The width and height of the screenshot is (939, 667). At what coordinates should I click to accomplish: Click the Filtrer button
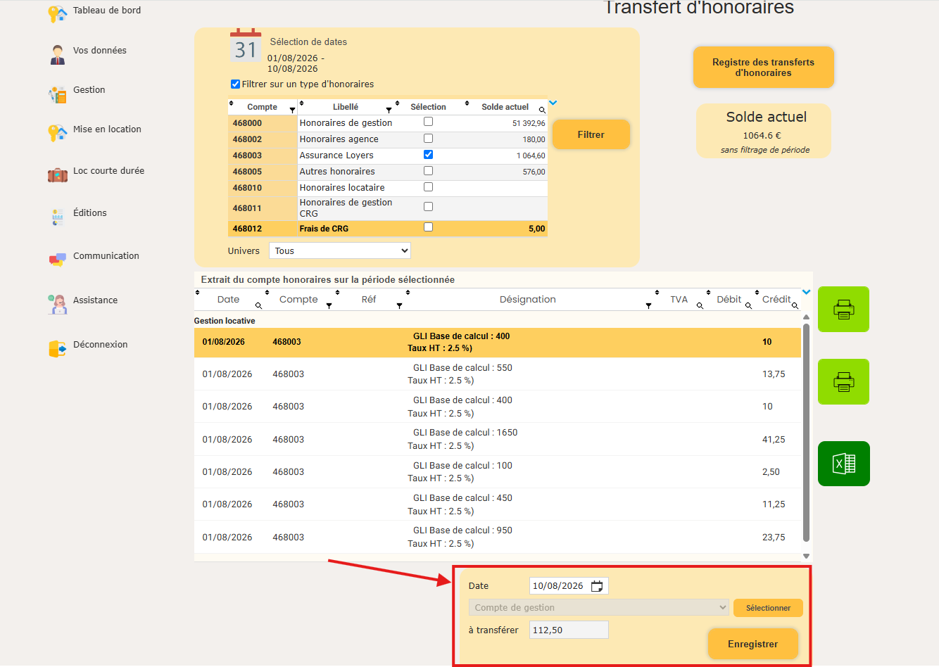(x=591, y=134)
